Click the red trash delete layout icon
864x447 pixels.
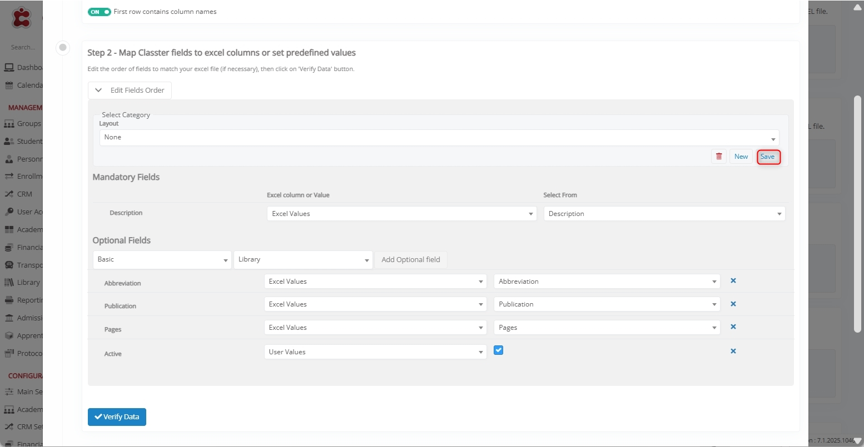pos(718,157)
